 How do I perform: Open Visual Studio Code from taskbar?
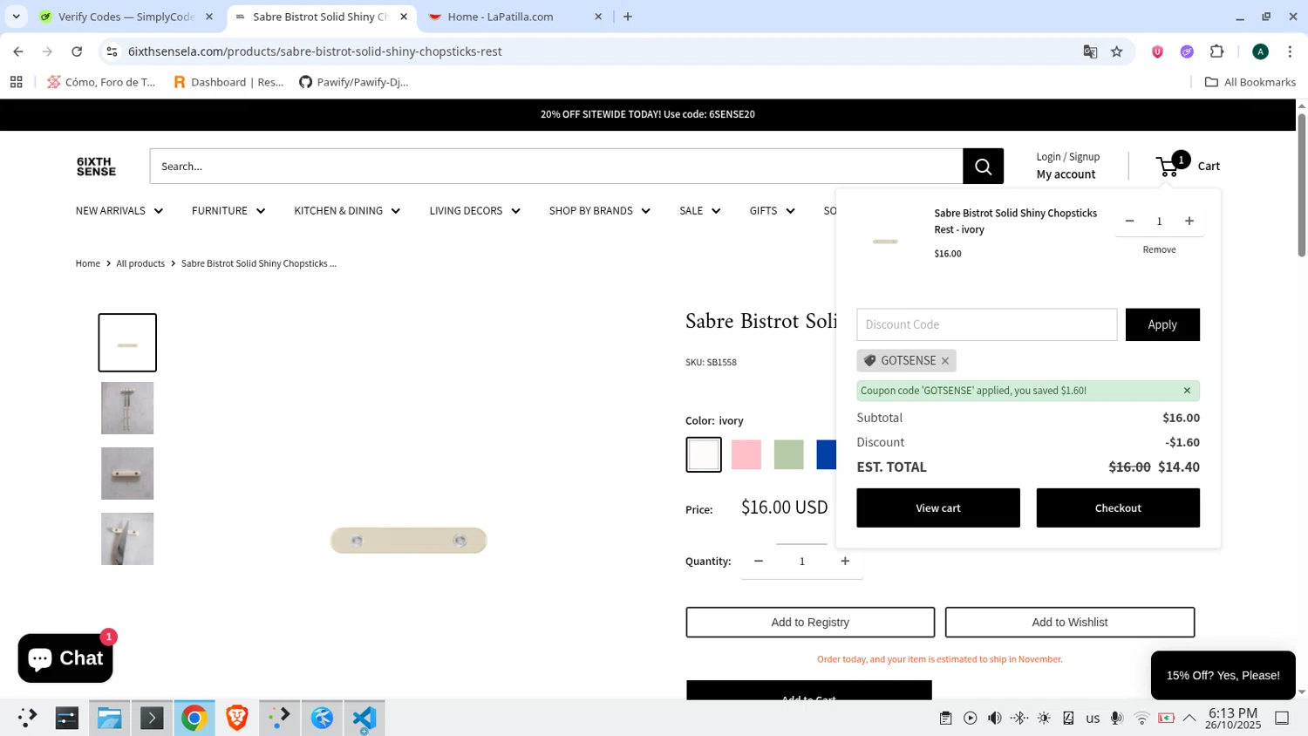[x=364, y=718]
